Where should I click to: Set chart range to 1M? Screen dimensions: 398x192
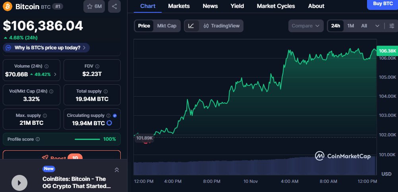[x=350, y=26]
